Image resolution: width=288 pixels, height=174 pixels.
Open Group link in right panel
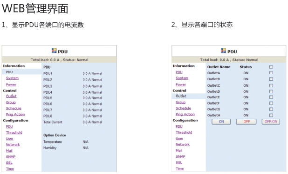[180, 102]
